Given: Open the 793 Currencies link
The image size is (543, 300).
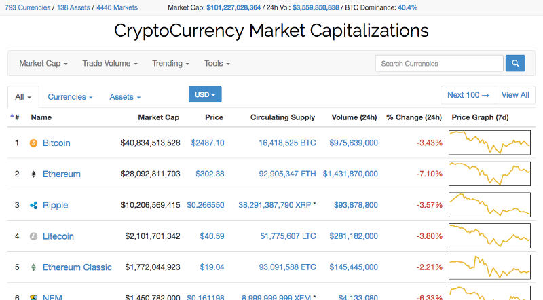Looking at the screenshot, I should point(27,7).
